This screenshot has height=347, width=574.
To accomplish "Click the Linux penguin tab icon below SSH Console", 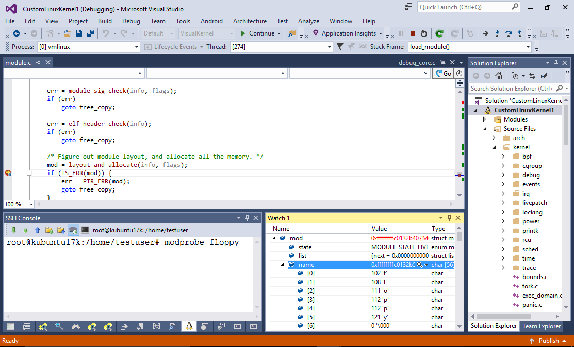I will point(189,326).
